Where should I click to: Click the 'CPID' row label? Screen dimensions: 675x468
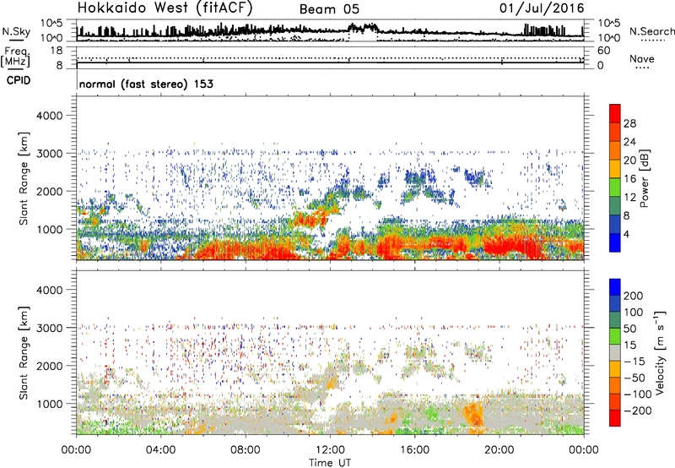19,80
